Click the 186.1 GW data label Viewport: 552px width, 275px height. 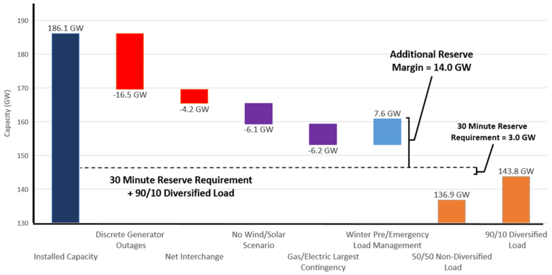(66, 28)
